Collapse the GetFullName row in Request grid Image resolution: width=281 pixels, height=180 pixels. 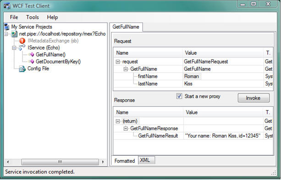(x=126, y=69)
